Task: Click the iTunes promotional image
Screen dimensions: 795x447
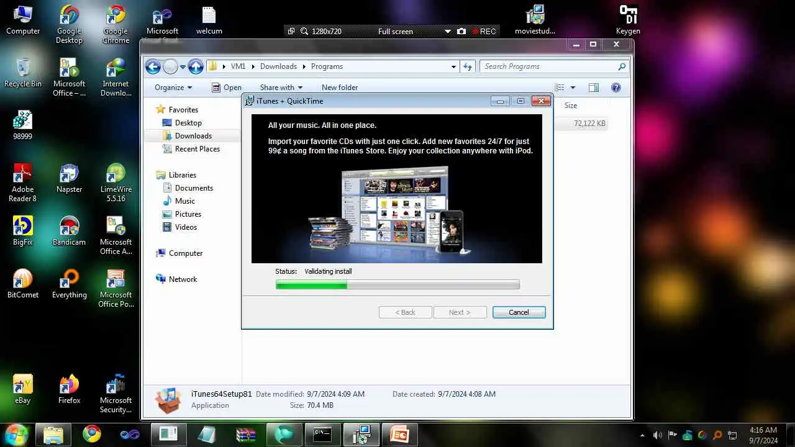Action: (x=397, y=189)
